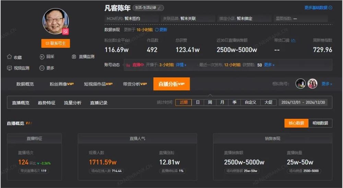Click 更多 link after 获赞数 50
Image resolution: width=343 pixels, height=188 pixels.
(x=269, y=65)
